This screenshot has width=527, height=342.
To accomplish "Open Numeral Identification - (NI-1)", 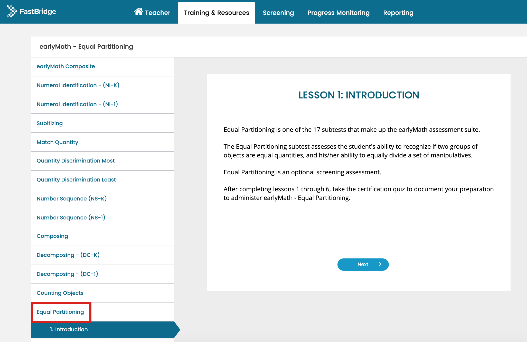I will [x=103, y=104].
